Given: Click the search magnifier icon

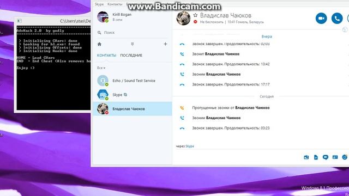Looking at the screenshot, I should point(99,33).
